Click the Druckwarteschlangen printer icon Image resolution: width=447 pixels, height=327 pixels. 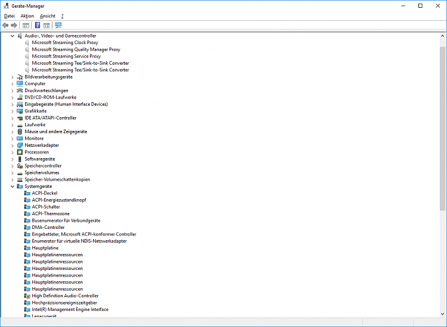20,91
